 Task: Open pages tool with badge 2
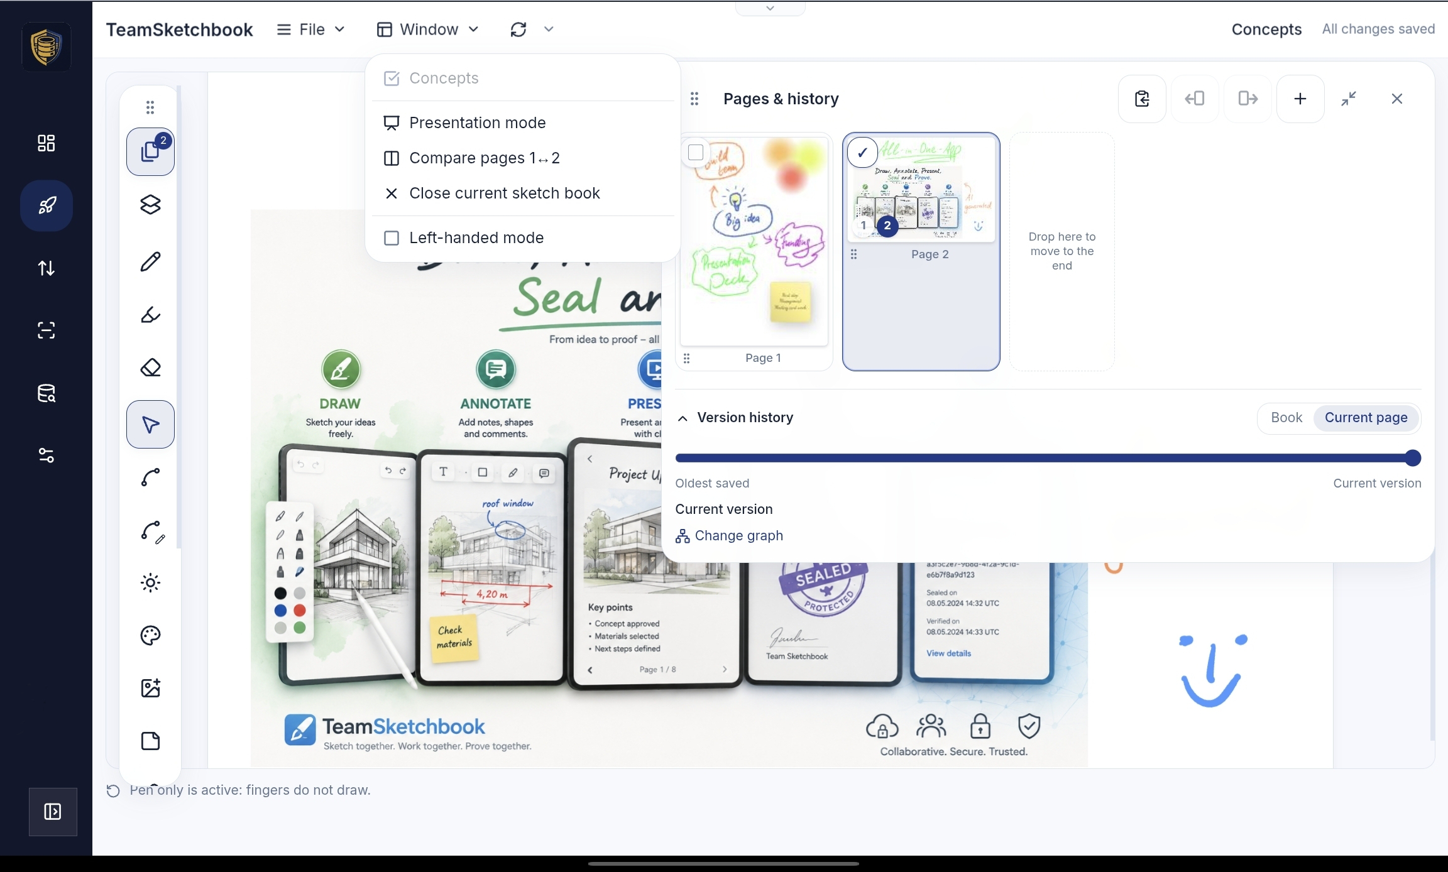coord(150,151)
